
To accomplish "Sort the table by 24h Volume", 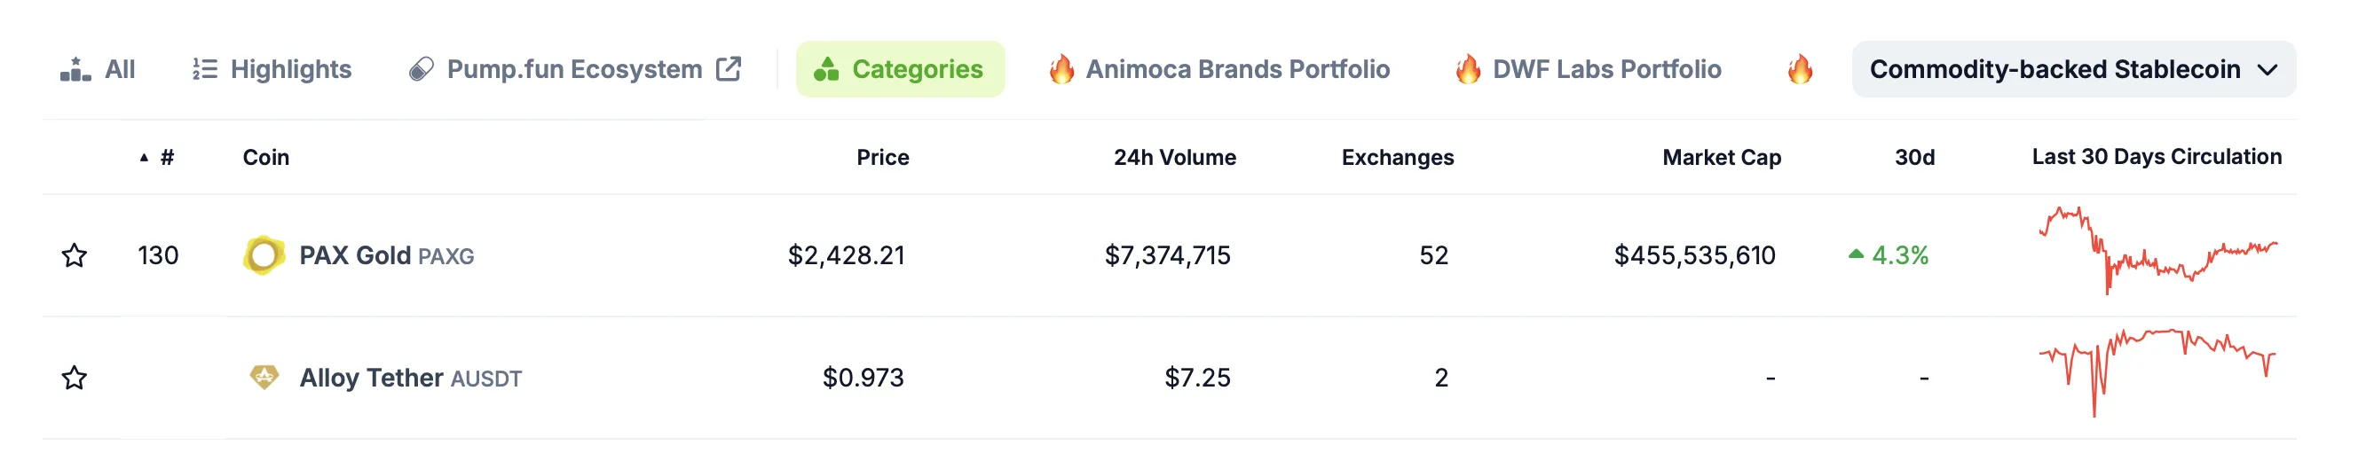I will coord(1174,157).
